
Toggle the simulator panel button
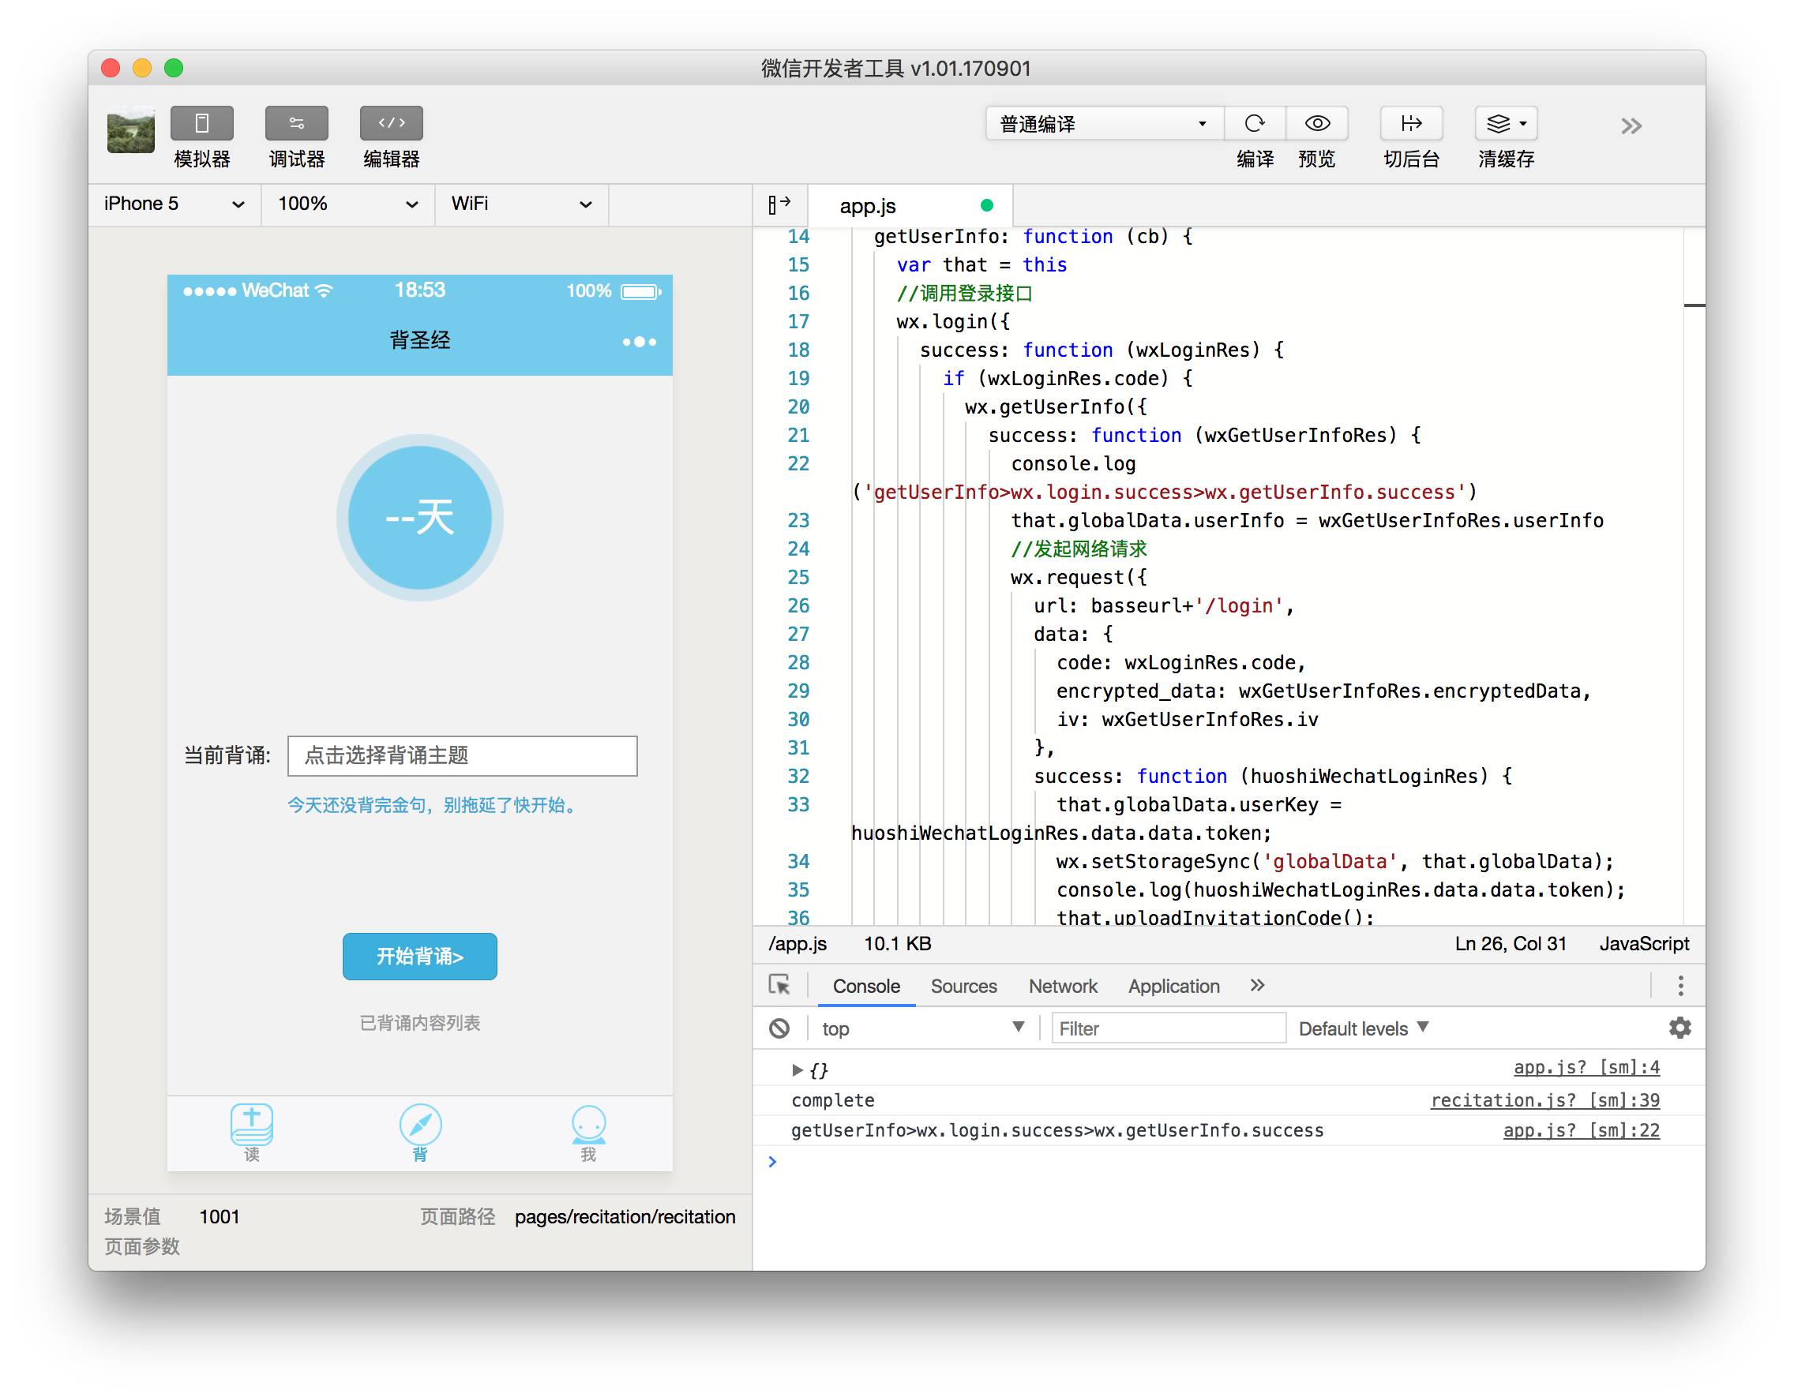(201, 124)
